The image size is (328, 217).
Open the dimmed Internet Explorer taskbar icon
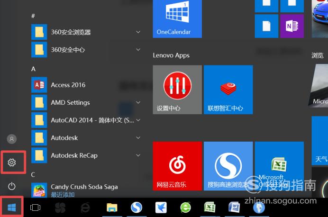click(x=85, y=208)
